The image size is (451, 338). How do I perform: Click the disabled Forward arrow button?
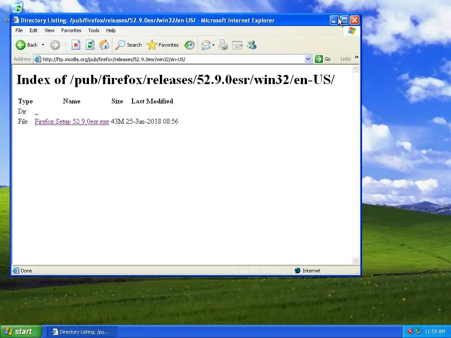[55, 45]
